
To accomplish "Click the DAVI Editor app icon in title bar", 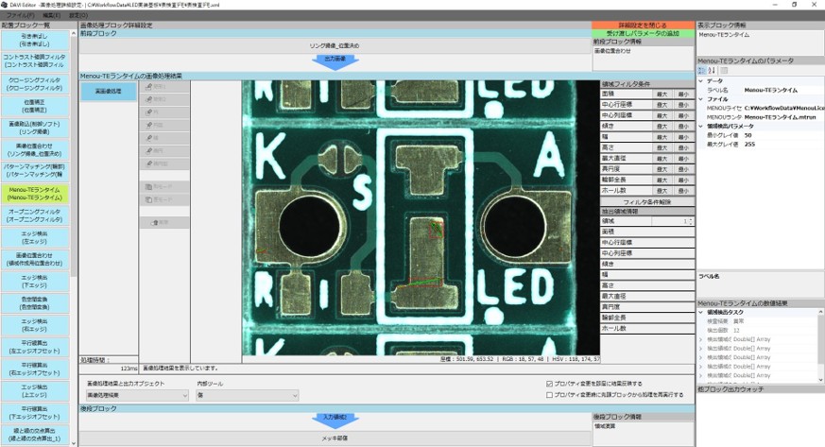I will click(x=6, y=5).
